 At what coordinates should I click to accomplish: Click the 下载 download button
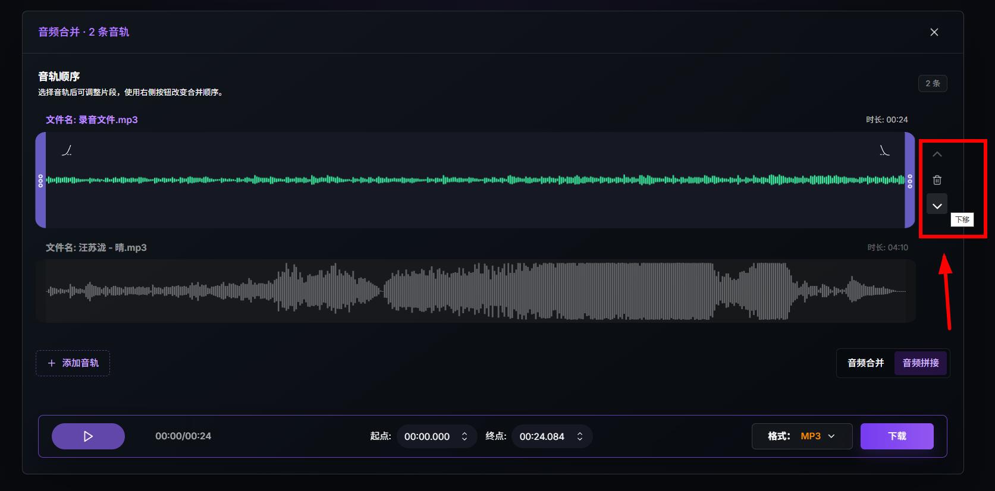point(897,436)
